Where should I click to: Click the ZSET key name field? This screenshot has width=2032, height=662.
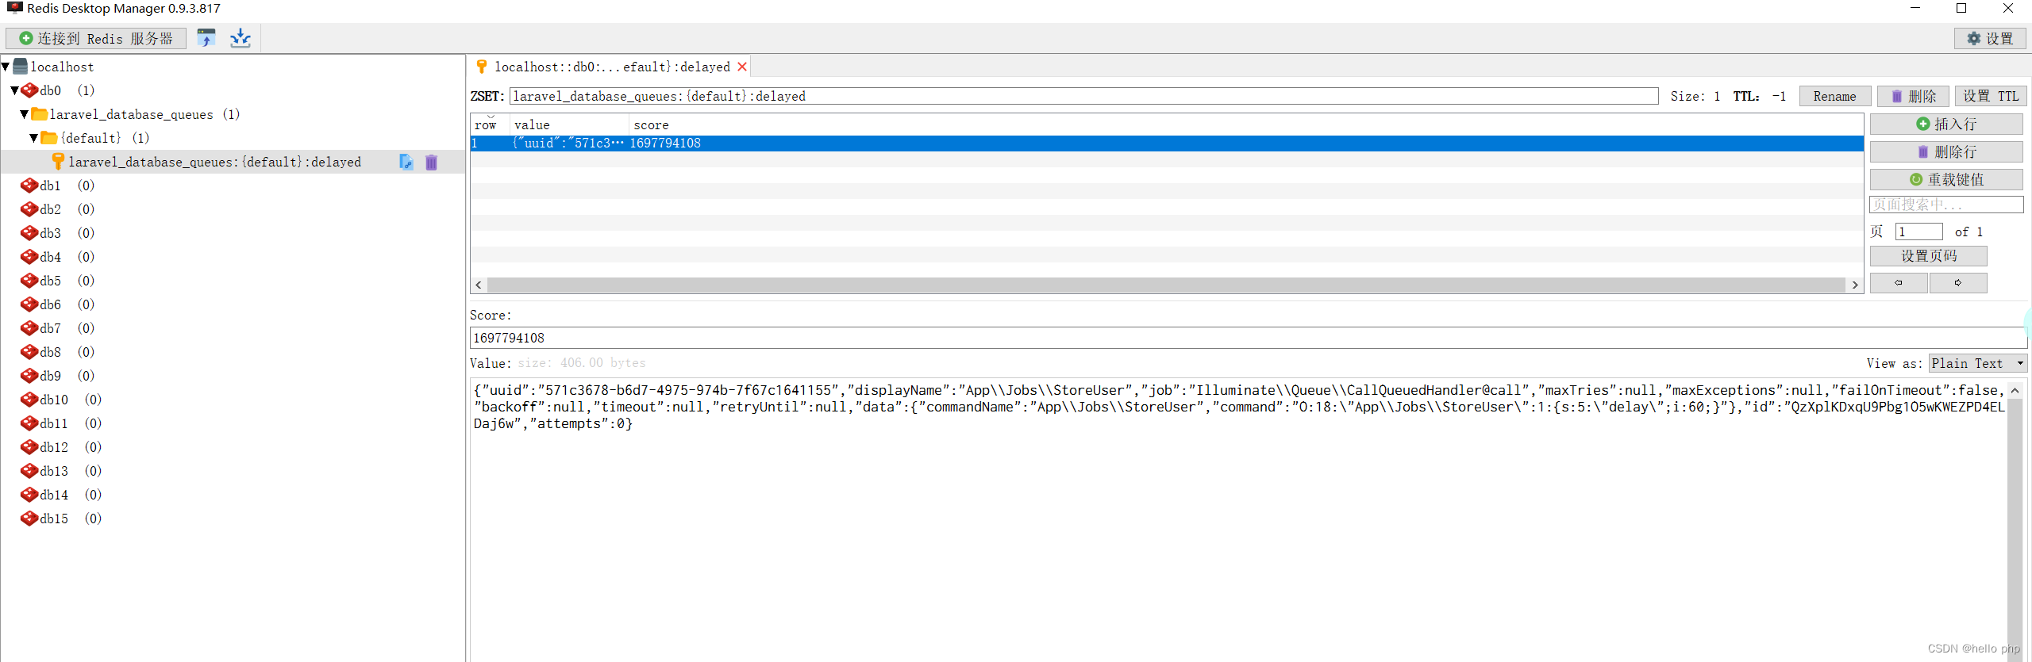pyautogui.click(x=1083, y=96)
